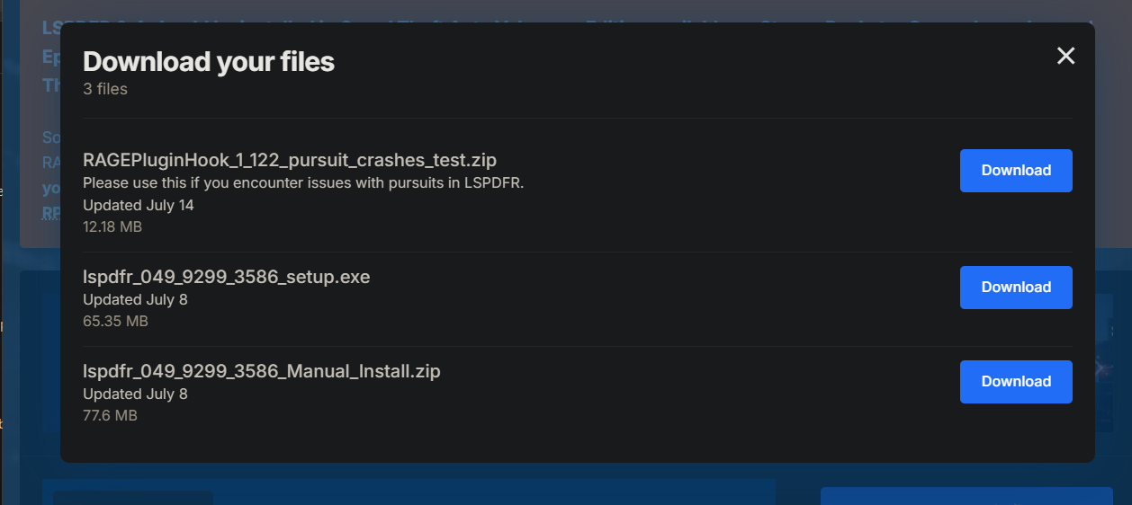
Task: Click "Updated July 8" under Manual_Install.zip
Action: (x=135, y=394)
